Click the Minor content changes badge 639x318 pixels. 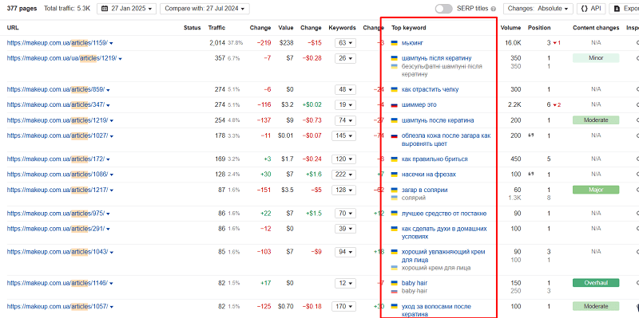click(596, 58)
